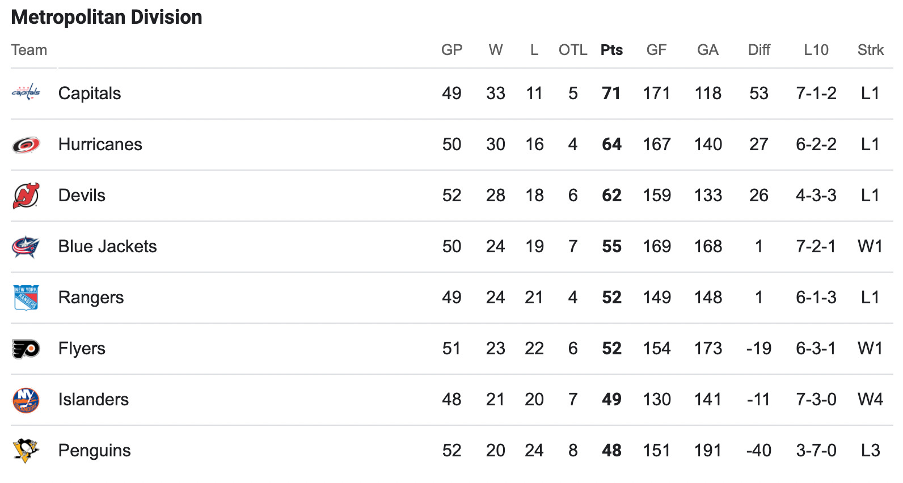903x483 pixels.
Task: Click the OTL column header
Action: pos(573,50)
